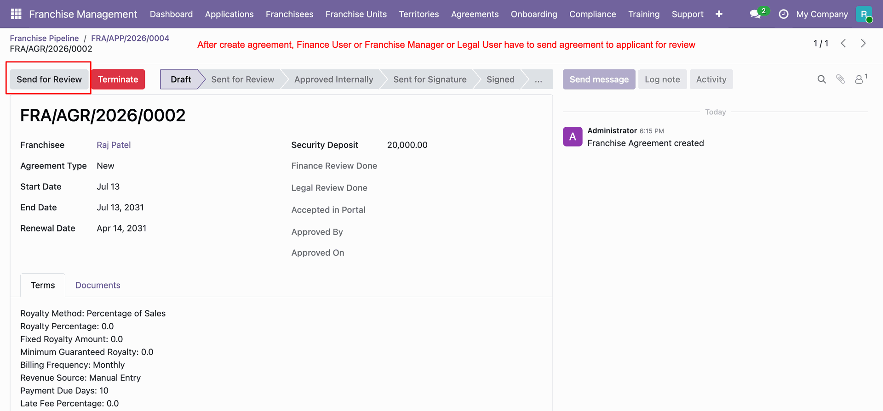Click the End Date value Jul 13, 2031
This screenshot has width=883, height=411.
click(x=120, y=208)
